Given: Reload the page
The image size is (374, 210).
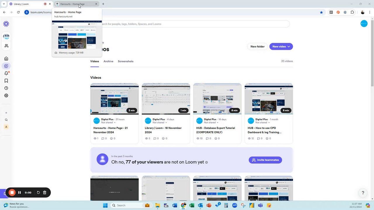Looking at the screenshot, I should click(x=18, y=12).
